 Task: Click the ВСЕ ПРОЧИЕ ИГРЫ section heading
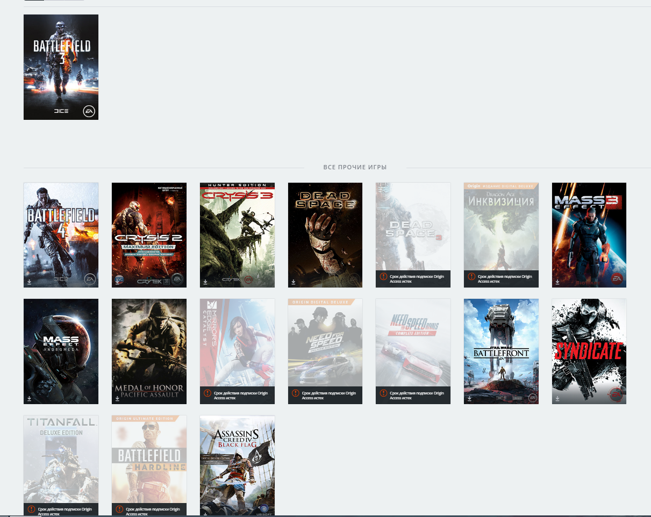click(355, 167)
